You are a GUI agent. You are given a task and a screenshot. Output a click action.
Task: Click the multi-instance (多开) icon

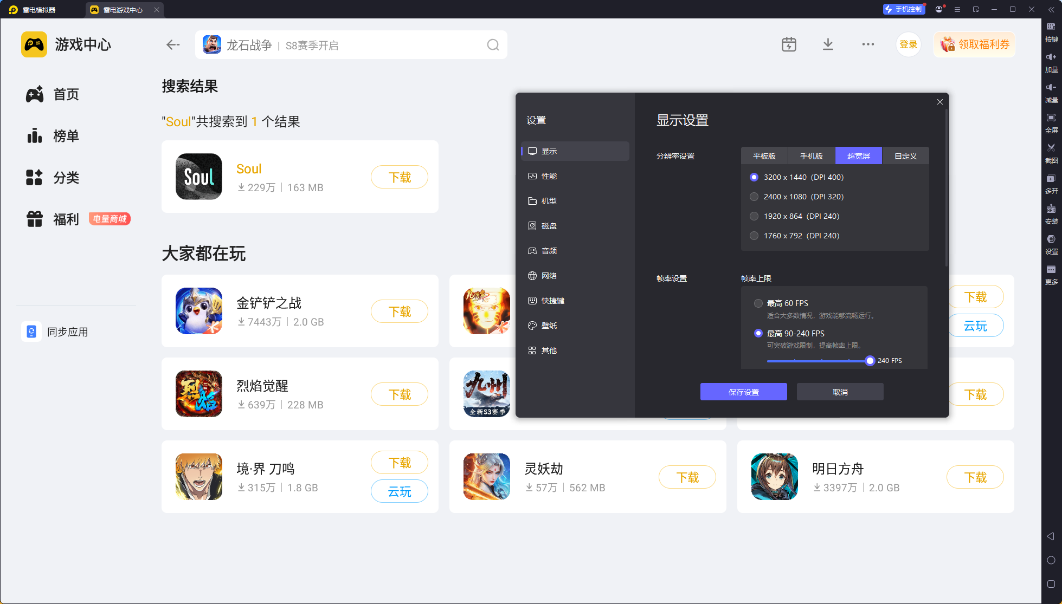pyautogui.click(x=1051, y=179)
